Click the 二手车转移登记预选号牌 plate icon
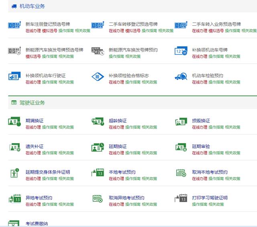The width and height of the screenshot is (257, 227). (98, 25)
